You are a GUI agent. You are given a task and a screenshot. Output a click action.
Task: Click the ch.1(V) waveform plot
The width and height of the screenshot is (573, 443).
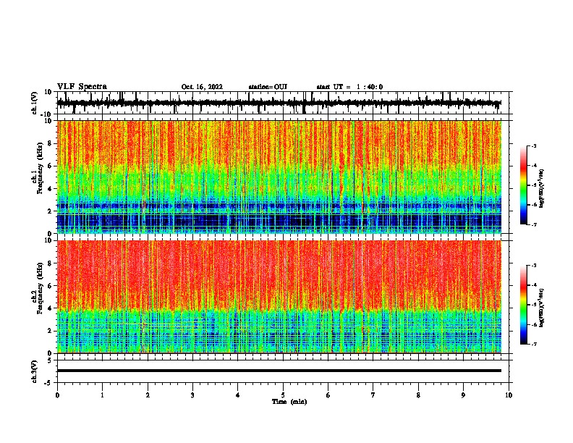(x=283, y=103)
